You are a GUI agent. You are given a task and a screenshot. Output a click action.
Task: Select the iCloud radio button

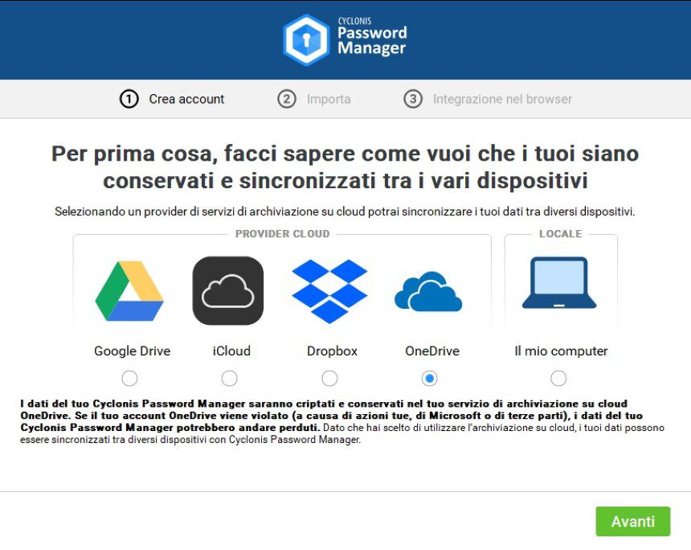click(x=229, y=379)
